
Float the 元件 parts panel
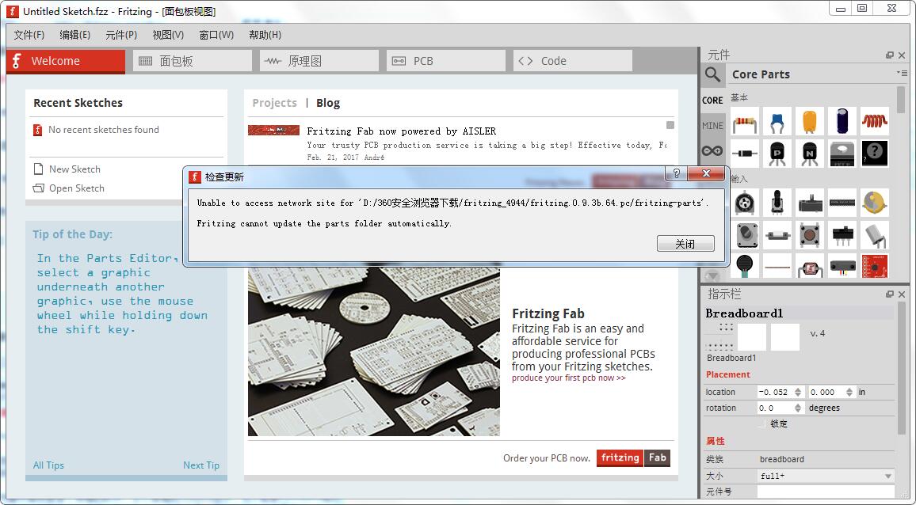tap(890, 55)
